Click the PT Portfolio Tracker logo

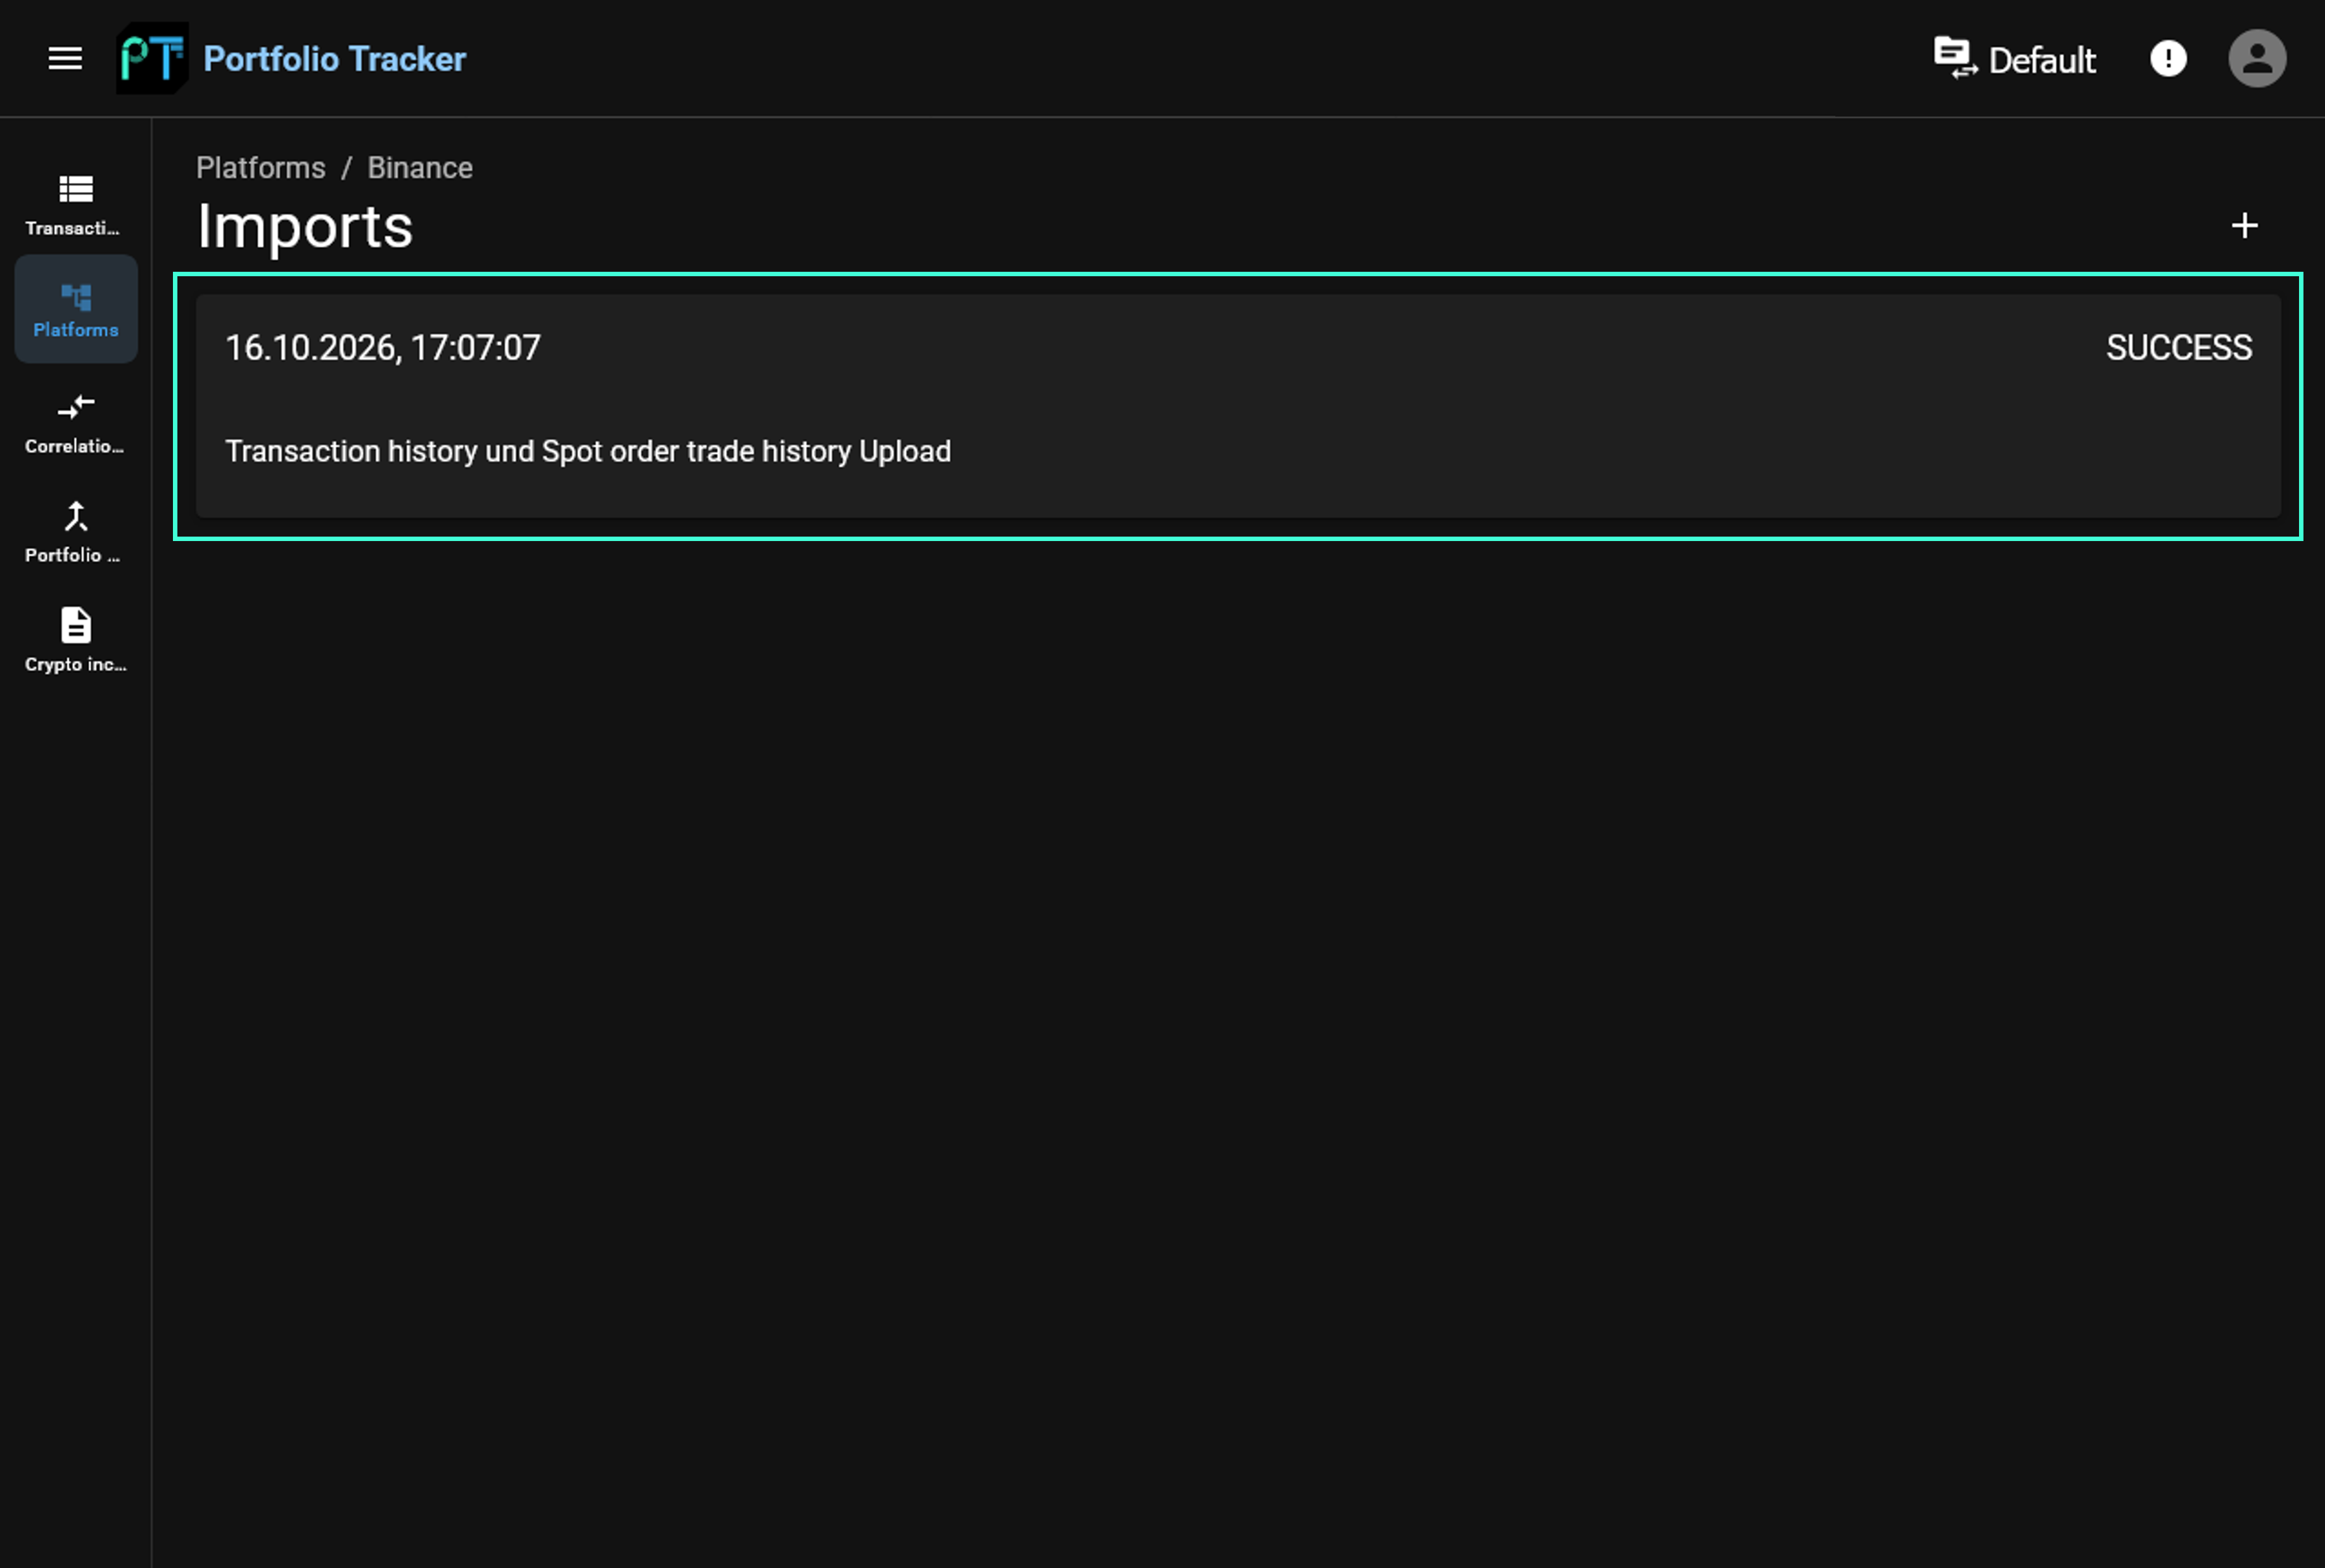(x=152, y=58)
